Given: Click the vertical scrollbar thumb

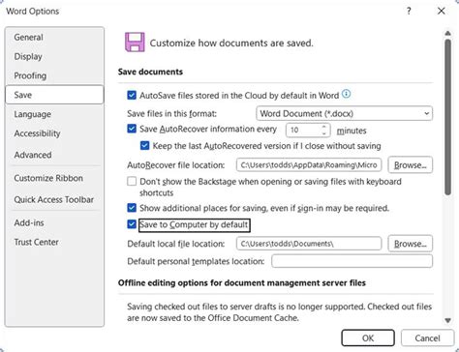Looking at the screenshot, I should click(x=447, y=117).
